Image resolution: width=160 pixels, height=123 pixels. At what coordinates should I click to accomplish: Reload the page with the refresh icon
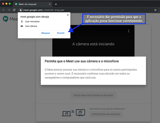(x=14, y=10)
